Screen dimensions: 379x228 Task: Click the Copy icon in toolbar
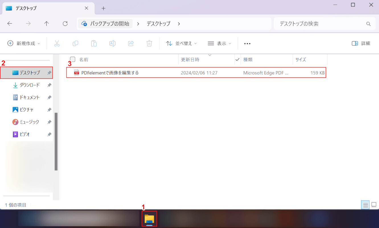tap(75, 43)
